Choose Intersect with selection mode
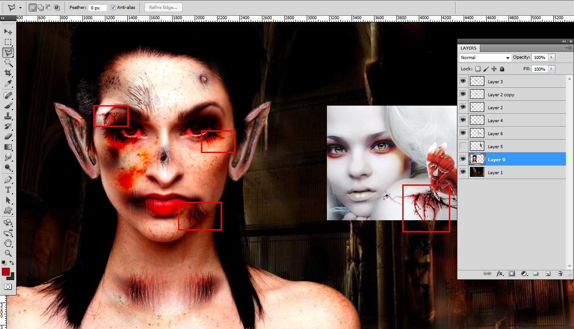 (57, 8)
